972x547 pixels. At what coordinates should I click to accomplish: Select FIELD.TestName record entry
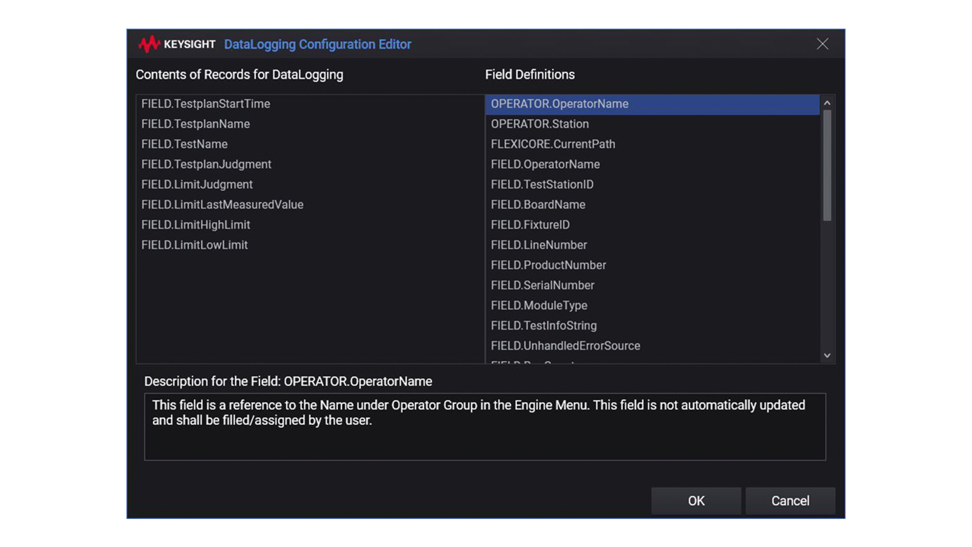(x=184, y=144)
